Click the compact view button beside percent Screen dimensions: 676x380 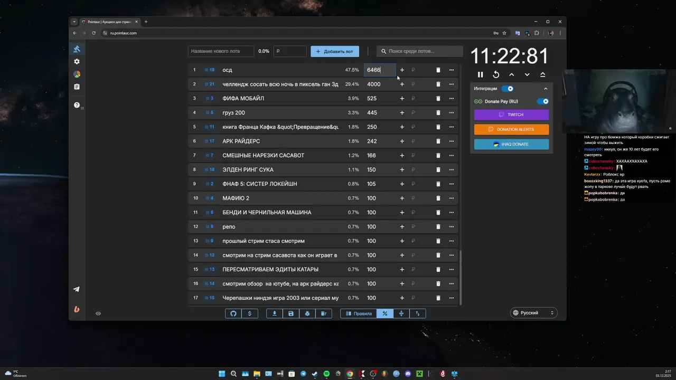401,313
